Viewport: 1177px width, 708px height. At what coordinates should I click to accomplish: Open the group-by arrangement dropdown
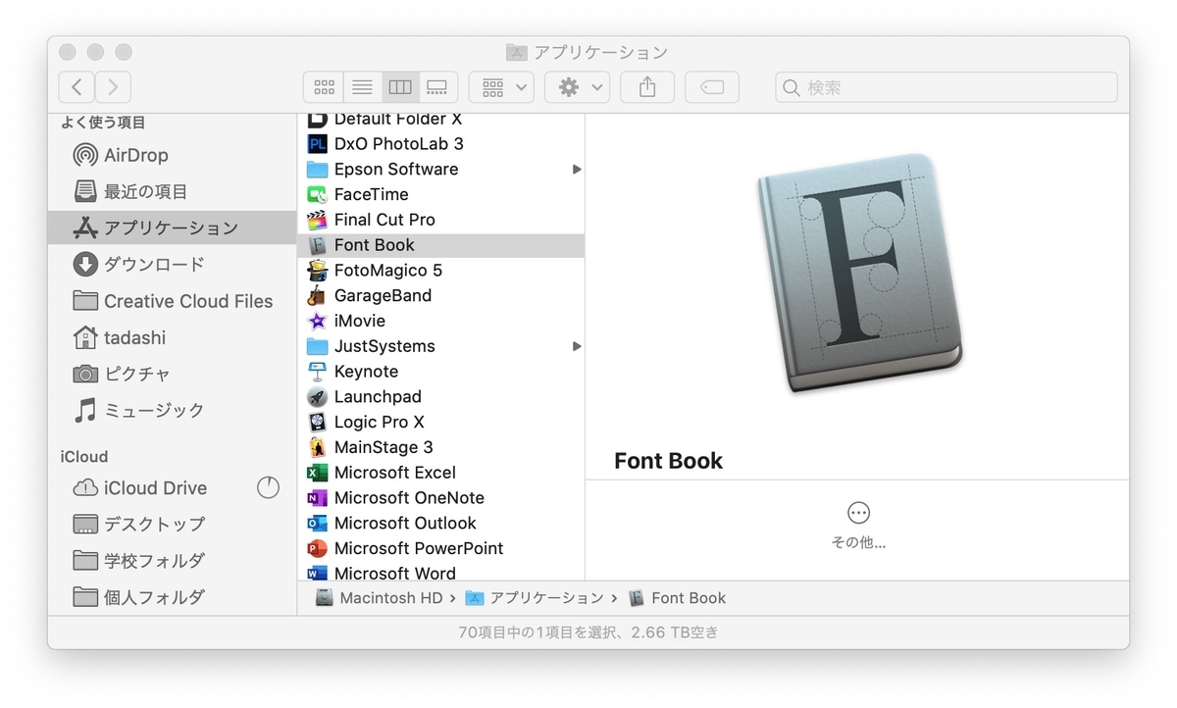click(x=501, y=87)
